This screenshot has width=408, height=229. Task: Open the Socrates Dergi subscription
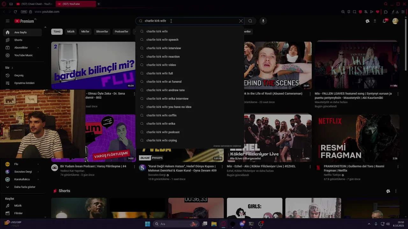(22, 172)
